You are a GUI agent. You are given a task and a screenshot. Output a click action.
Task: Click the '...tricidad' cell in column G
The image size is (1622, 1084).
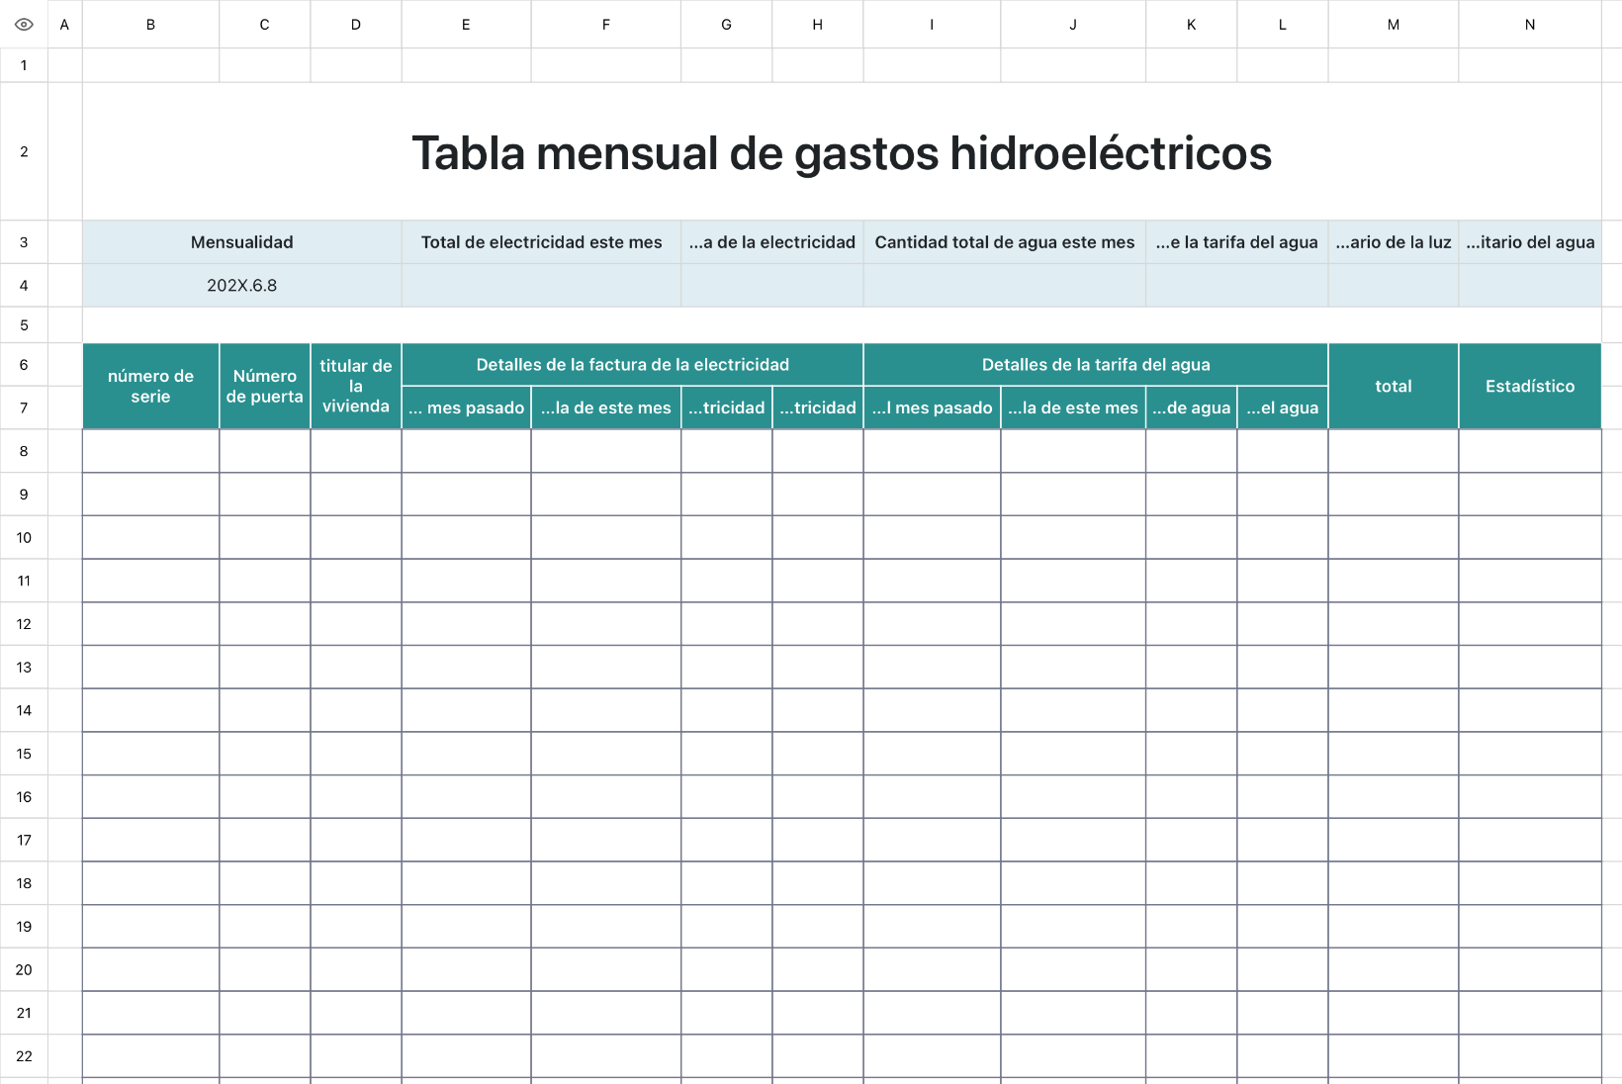pyautogui.click(x=726, y=407)
